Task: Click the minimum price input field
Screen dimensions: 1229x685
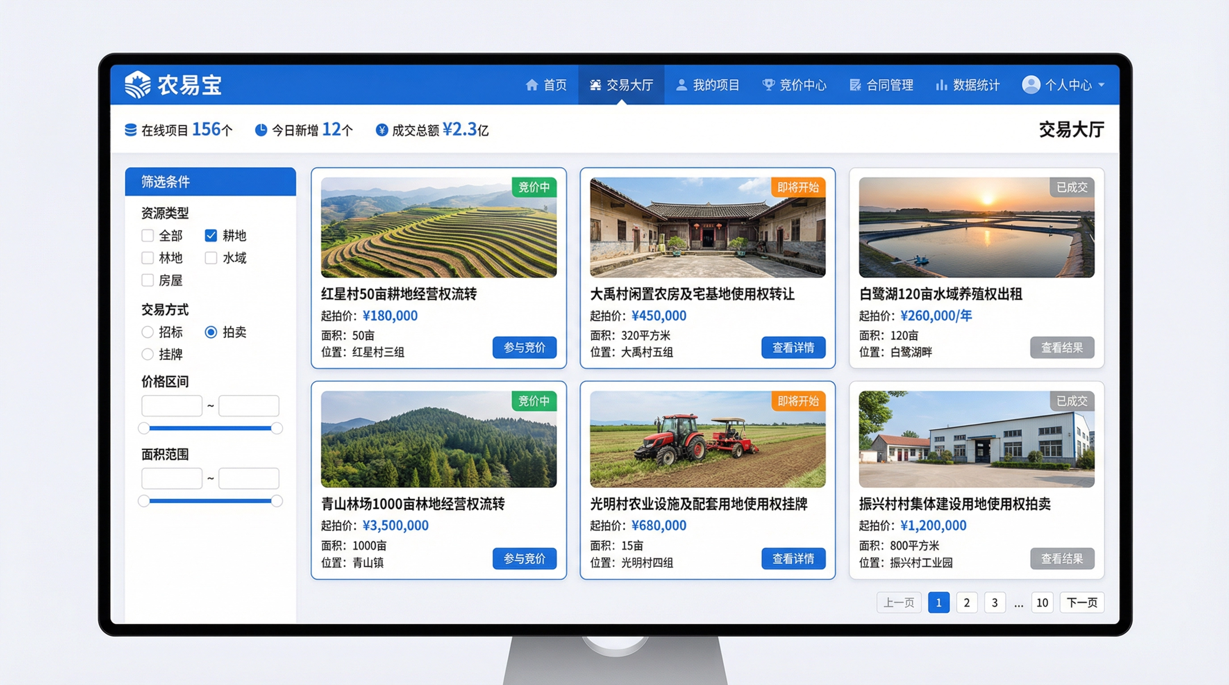Action: pyautogui.click(x=172, y=405)
